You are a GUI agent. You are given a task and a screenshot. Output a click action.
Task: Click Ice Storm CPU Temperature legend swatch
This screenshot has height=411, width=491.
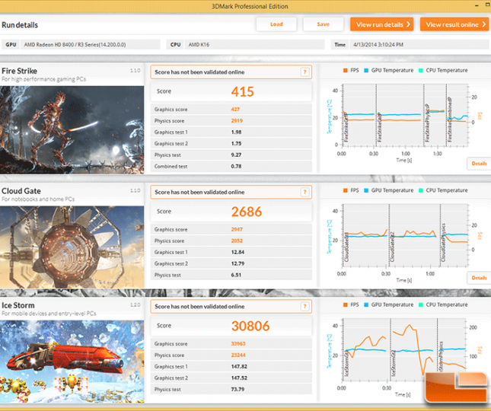coord(420,304)
